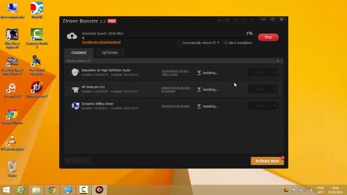Open Update dropdown arrow for Synaptics SMBus Driver
Image resolution: width=347 pixels, height=195 pixels.
(275, 106)
